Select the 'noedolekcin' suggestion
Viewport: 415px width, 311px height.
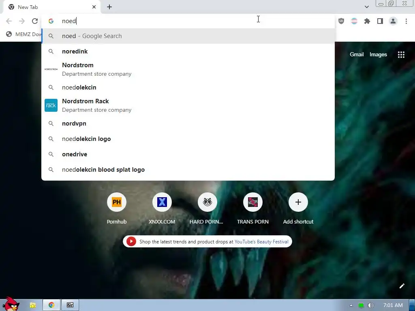point(188,87)
